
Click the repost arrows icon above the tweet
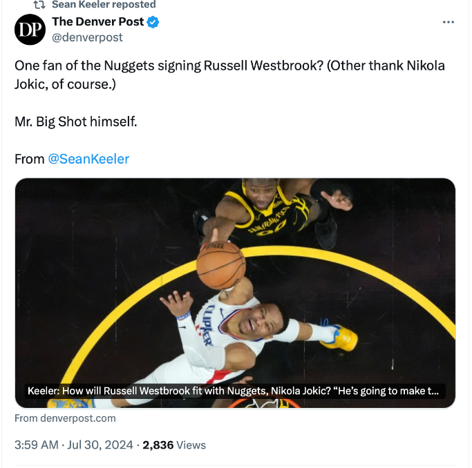click(39, 4)
